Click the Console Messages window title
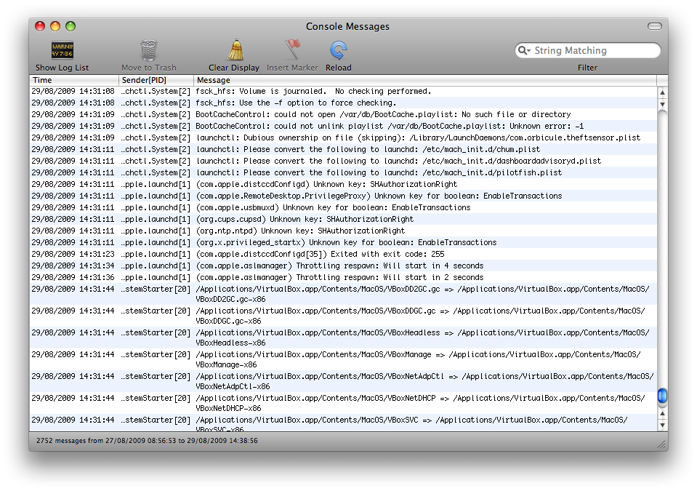 [347, 27]
